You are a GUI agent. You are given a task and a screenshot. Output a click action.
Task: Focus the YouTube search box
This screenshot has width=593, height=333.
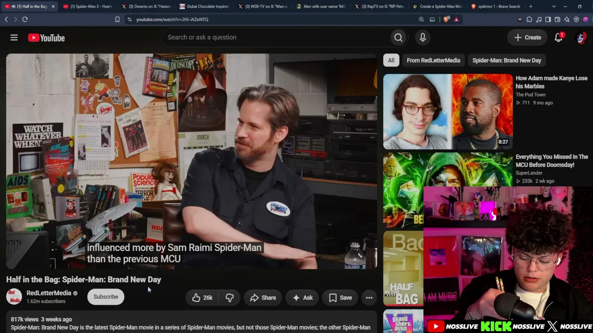(276, 37)
